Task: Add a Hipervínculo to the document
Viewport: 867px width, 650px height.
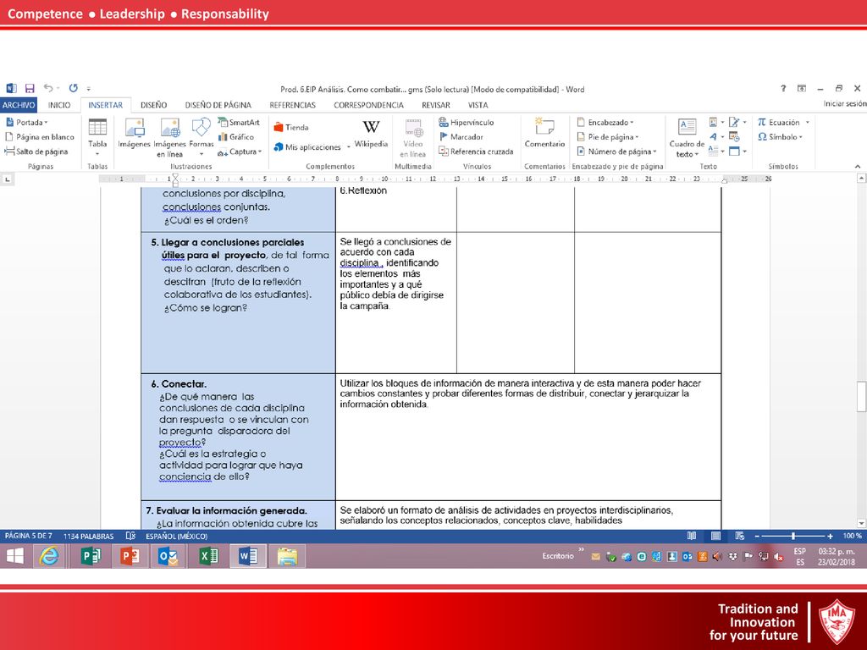Action: 467,122
